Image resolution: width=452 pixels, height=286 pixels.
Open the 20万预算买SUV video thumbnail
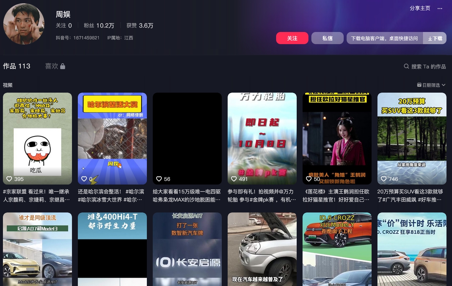[412, 139]
